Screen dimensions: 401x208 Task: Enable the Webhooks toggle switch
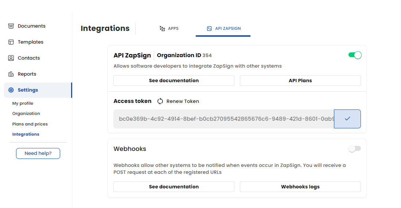point(355,149)
